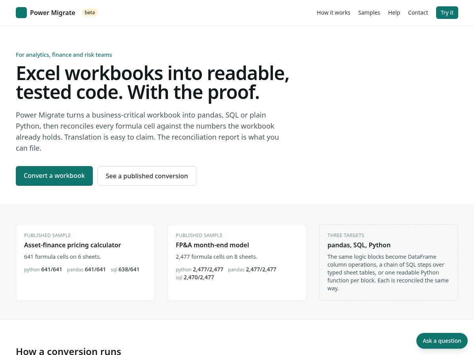This screenshot has width=474, height=355.
Task: Click the sql 2,470/2,477 result
Action: (x=195, y=277)
